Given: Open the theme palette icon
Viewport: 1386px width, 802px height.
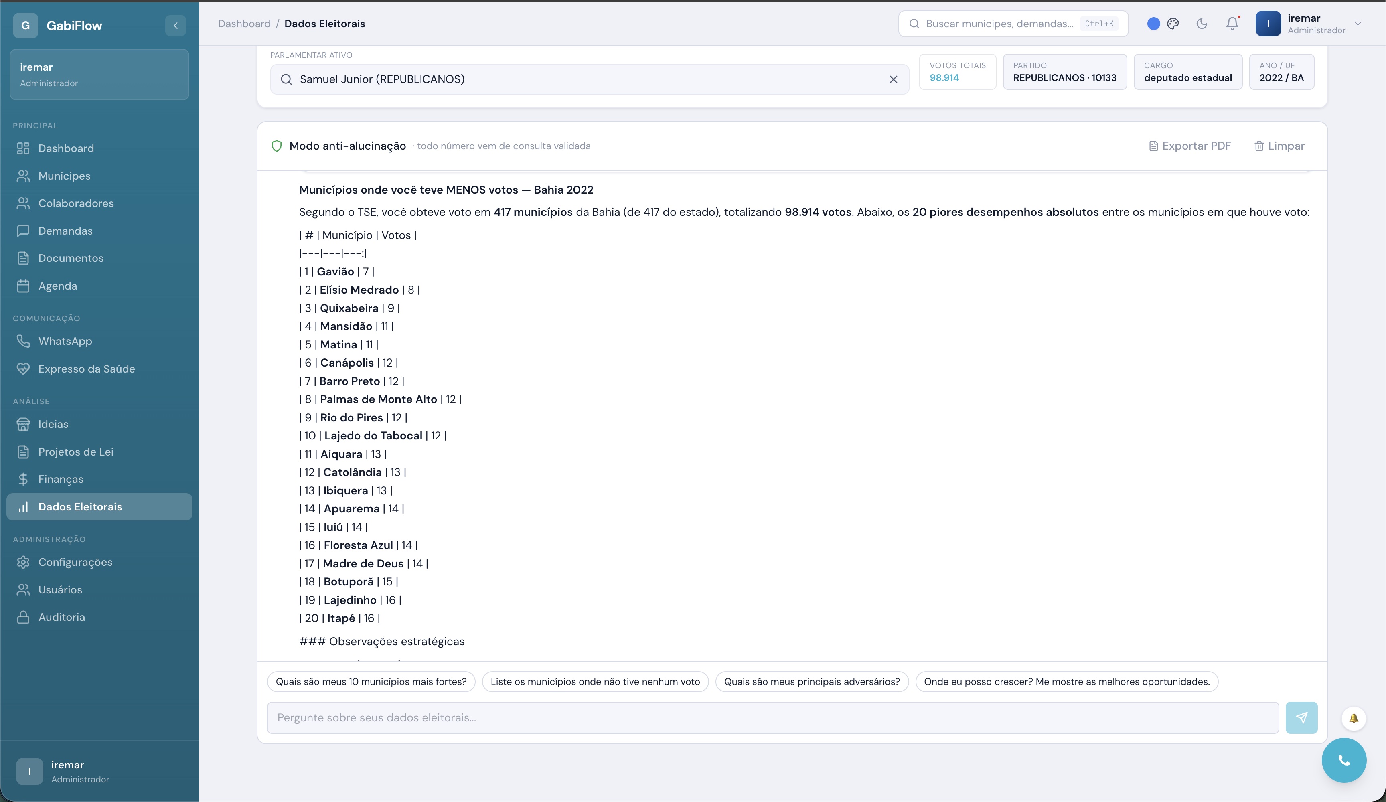Looking at the screenshot, I should (x=1173, y=24).
